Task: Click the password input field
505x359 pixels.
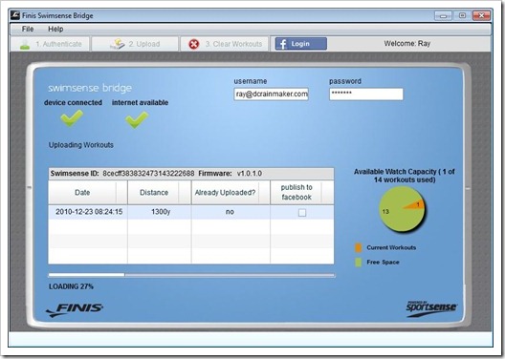Action: [x=366, y=95]
